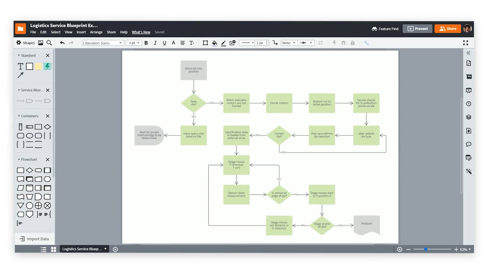Click the line path style icon
The height and width of the screenshot is (274, 487).
tap(275, 43)
